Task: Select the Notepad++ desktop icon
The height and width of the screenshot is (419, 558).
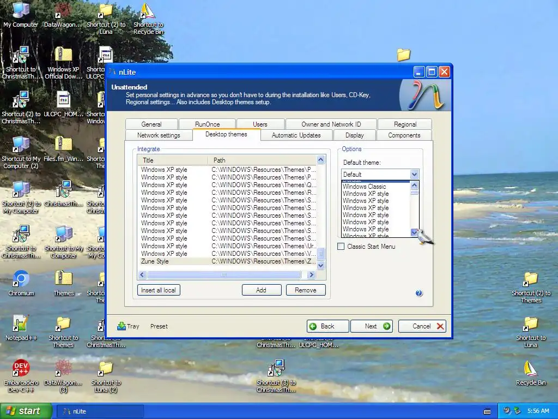Action: 21,328
